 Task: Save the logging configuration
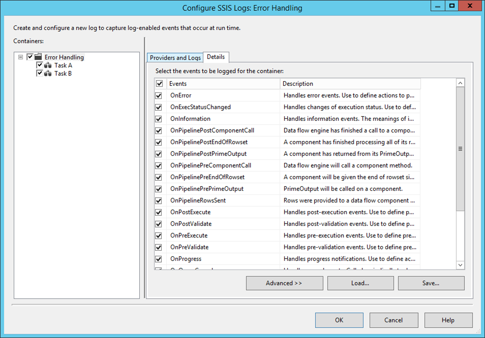(431, 283)
